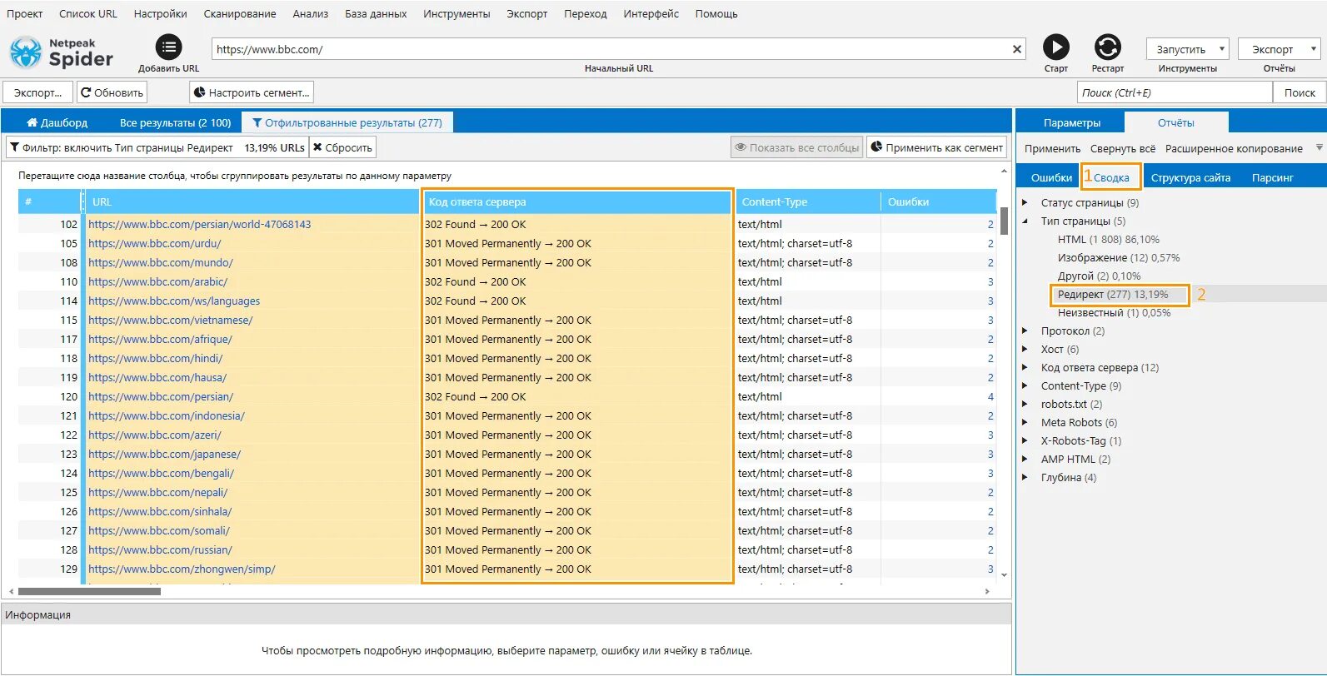Expand the Протокол (2) node
Image resolution: width=1327 pixels, height=676 pixels.
pyautogui.click(x=1025, y=331)
